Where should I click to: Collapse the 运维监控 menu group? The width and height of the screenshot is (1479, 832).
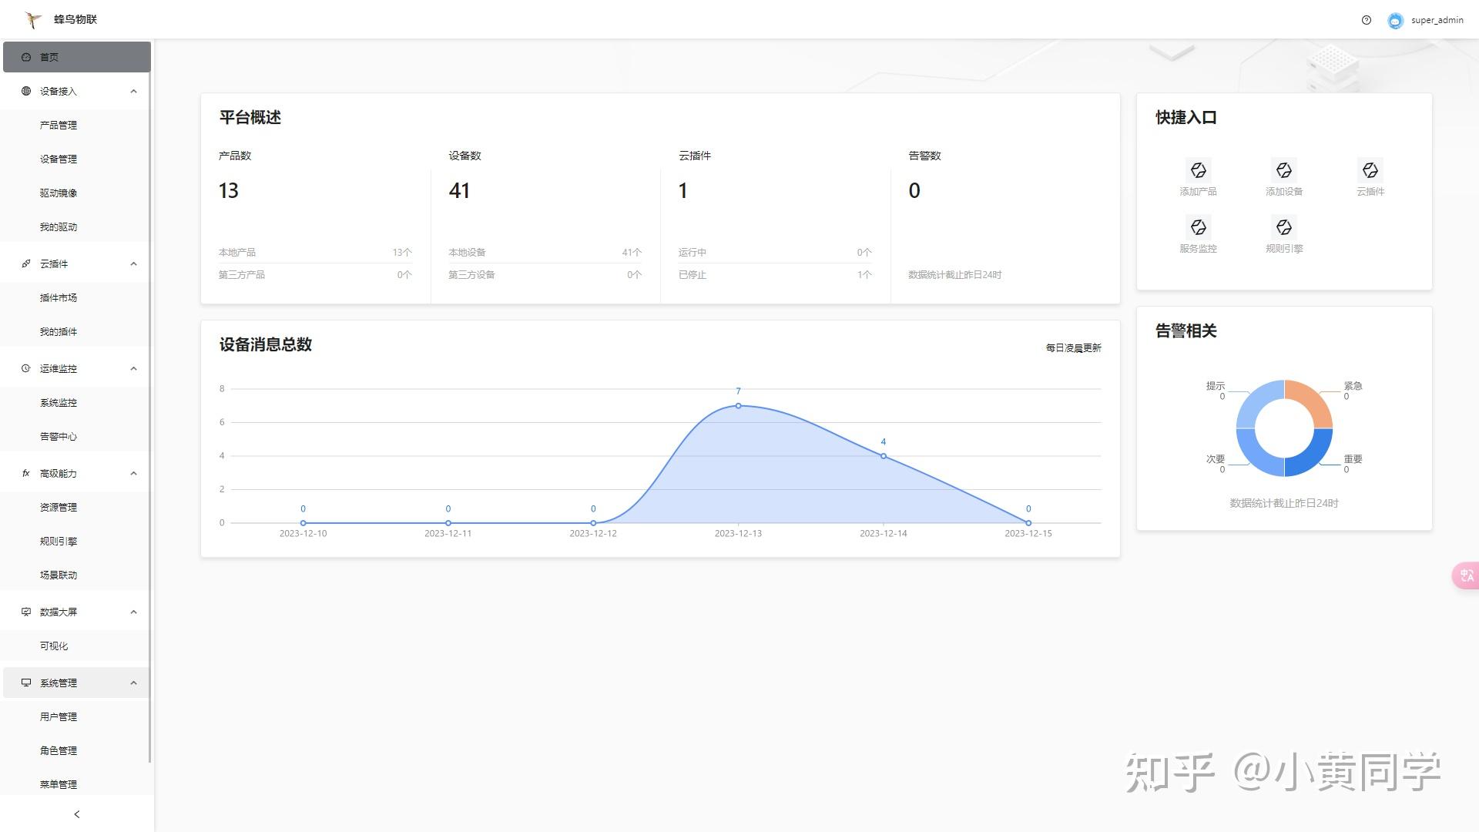133,368
